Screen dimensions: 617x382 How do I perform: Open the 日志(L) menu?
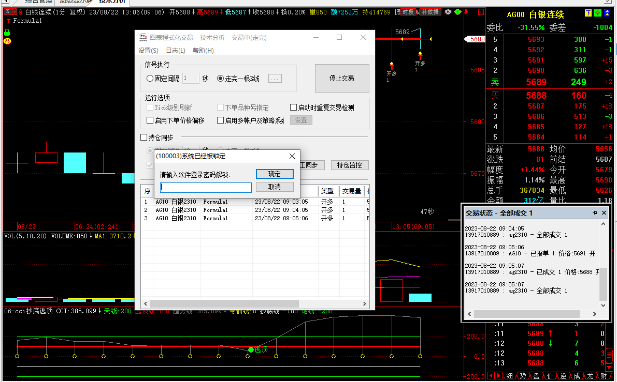tap(175, 51)
